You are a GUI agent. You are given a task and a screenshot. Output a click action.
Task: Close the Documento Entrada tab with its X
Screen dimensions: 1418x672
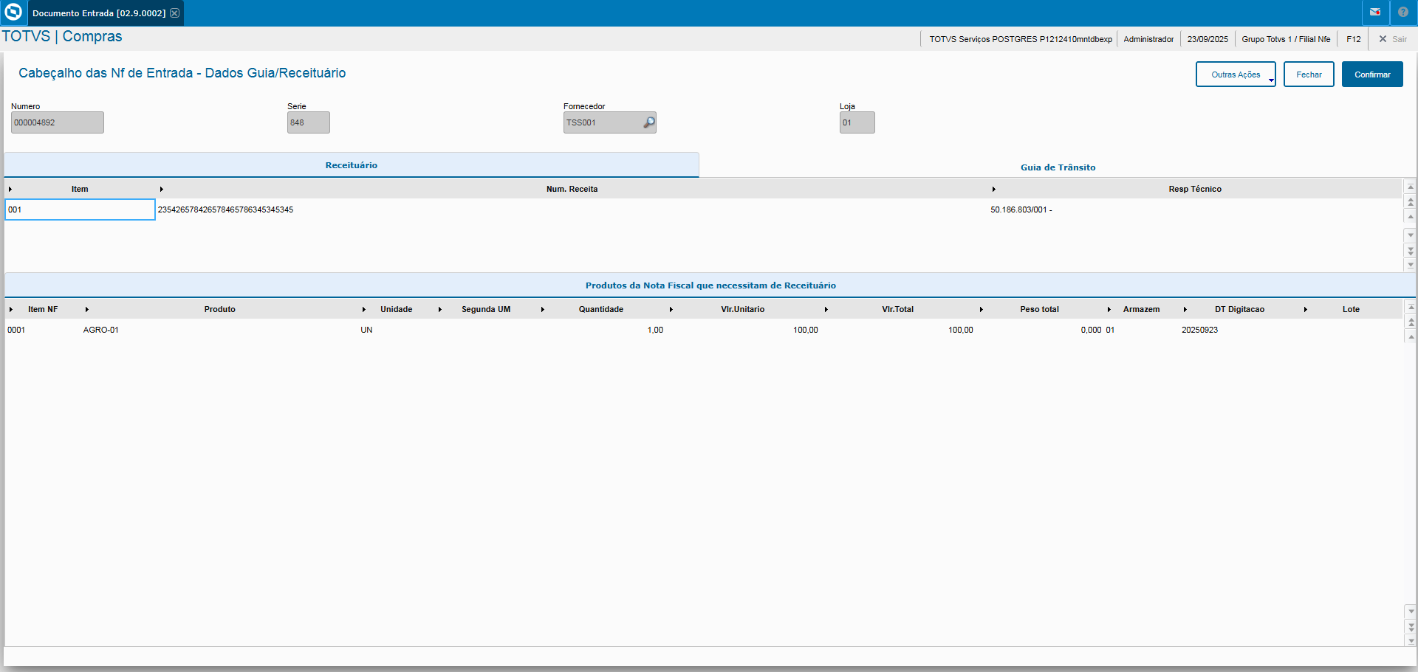pos(174,13)
